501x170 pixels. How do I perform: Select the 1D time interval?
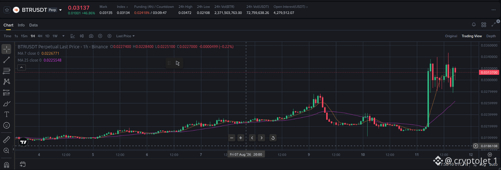pos(47,36)
